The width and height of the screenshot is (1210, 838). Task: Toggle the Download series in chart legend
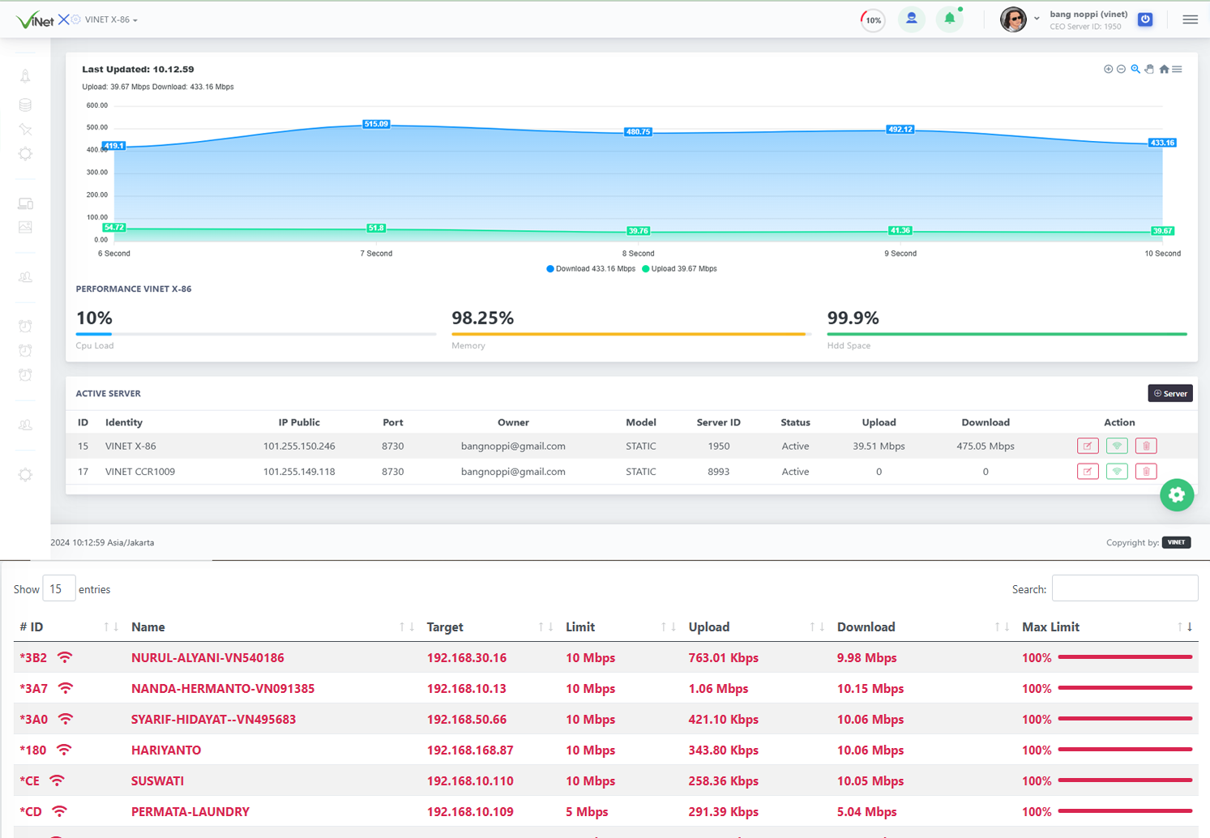tap(591, 269)
